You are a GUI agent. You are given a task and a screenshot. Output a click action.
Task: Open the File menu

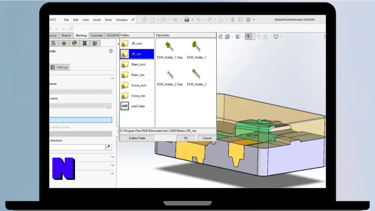coord(67,20)
